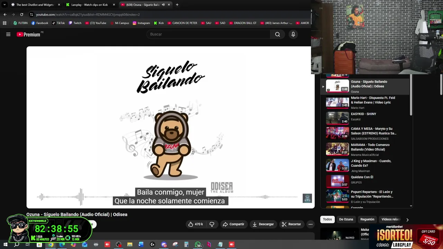Play CAMA Y MESA playlist video

pyautogui.click(x=365, y=133)
